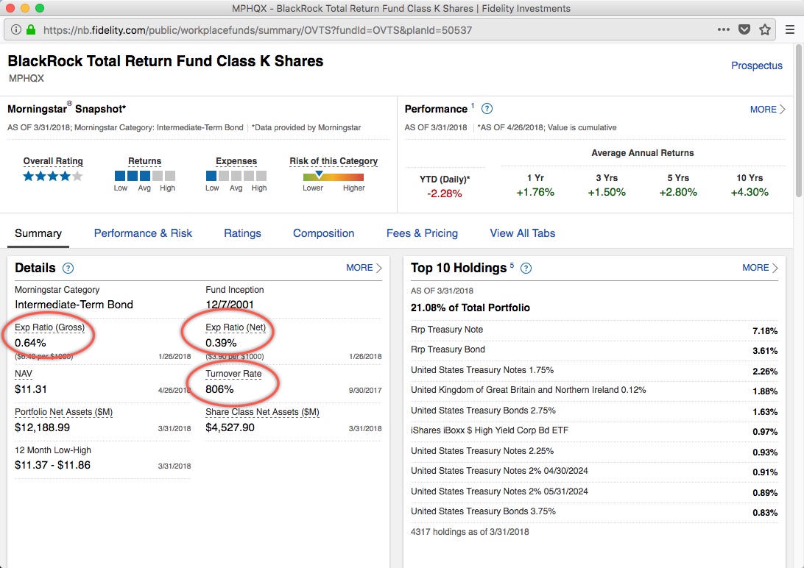804x568 pixels.
Task: Click the Expenses rating boxes
Action: coord(236,176)
